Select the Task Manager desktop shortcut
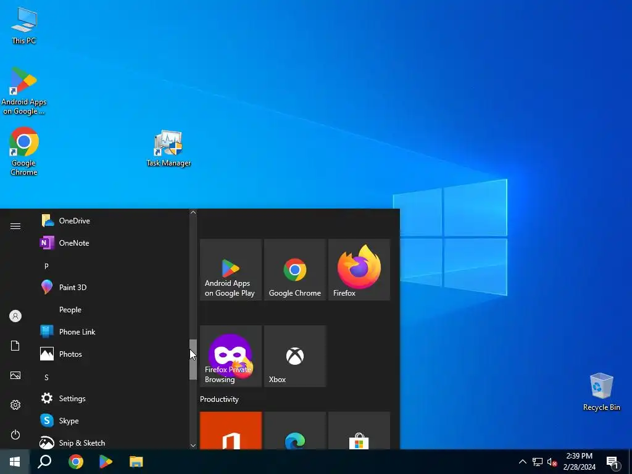The height and width of the screenshot is (474, 632). tap(168, 148)
